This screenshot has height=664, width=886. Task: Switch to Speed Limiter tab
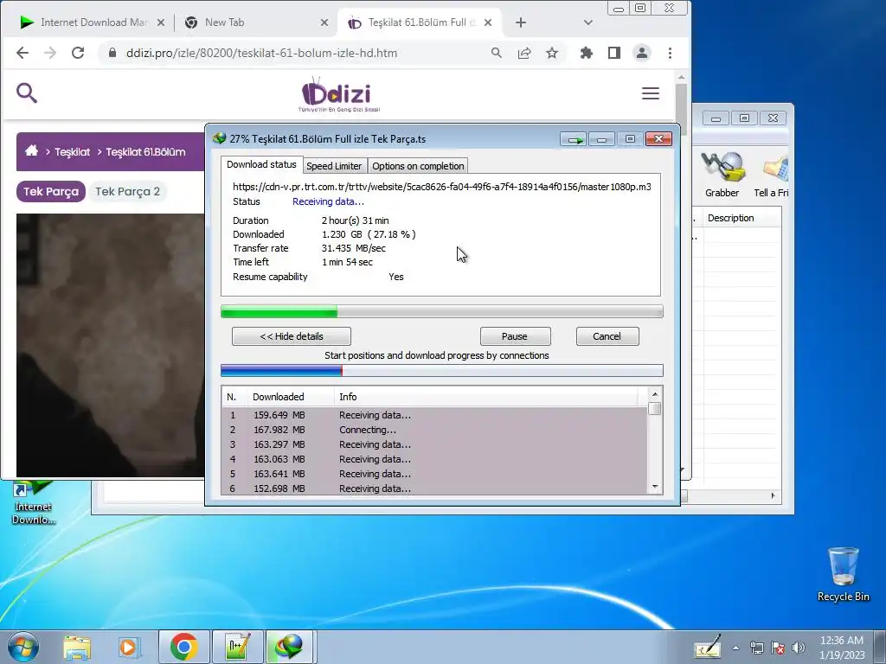click(334, 166)
